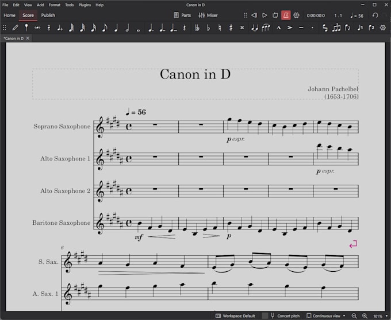Open the View menu
Screen dimensions: 391x320
click(x=28, y=5)
